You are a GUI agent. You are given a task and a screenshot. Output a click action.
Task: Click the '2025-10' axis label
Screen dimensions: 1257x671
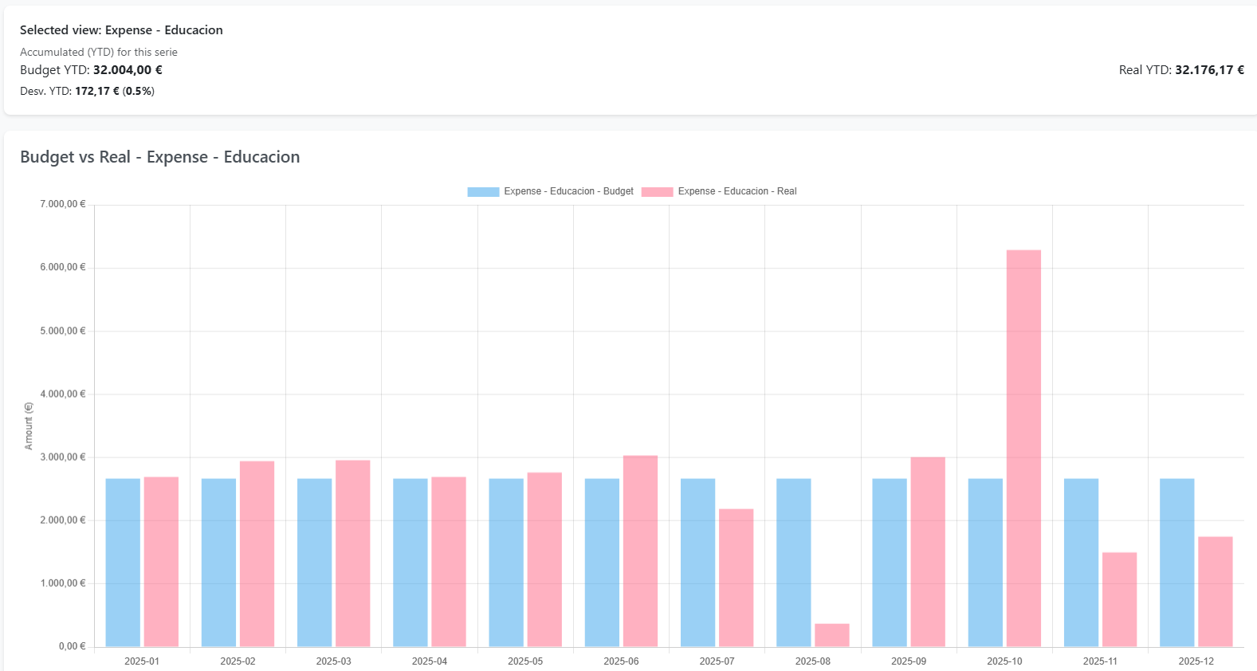(1004, 661)
